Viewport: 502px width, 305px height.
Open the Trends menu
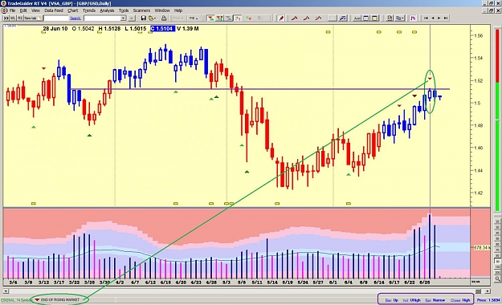(89, 10)
